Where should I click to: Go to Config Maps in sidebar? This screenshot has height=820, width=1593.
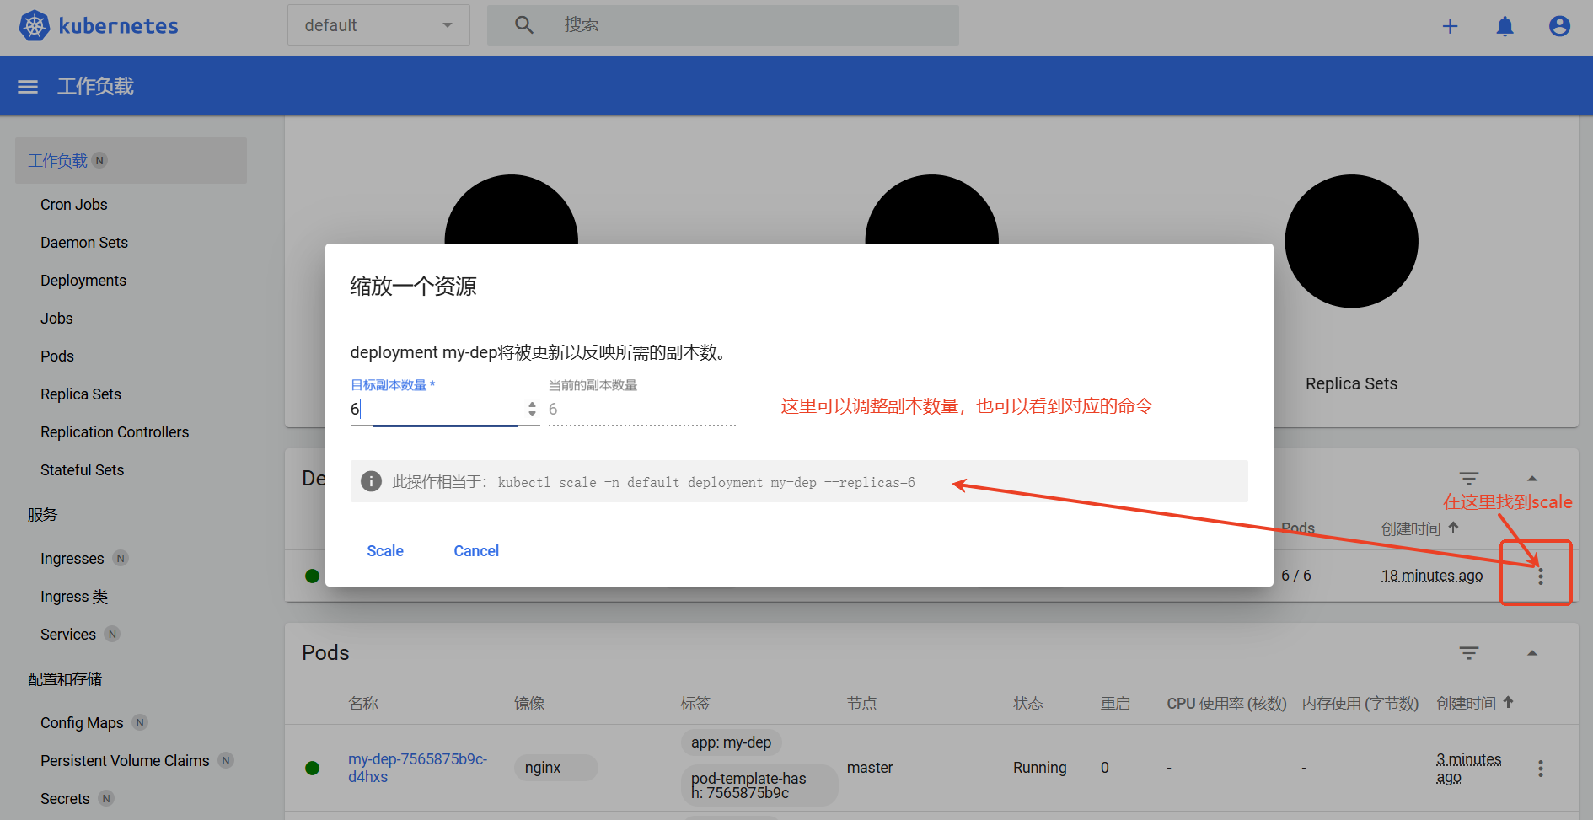point(82,723)
